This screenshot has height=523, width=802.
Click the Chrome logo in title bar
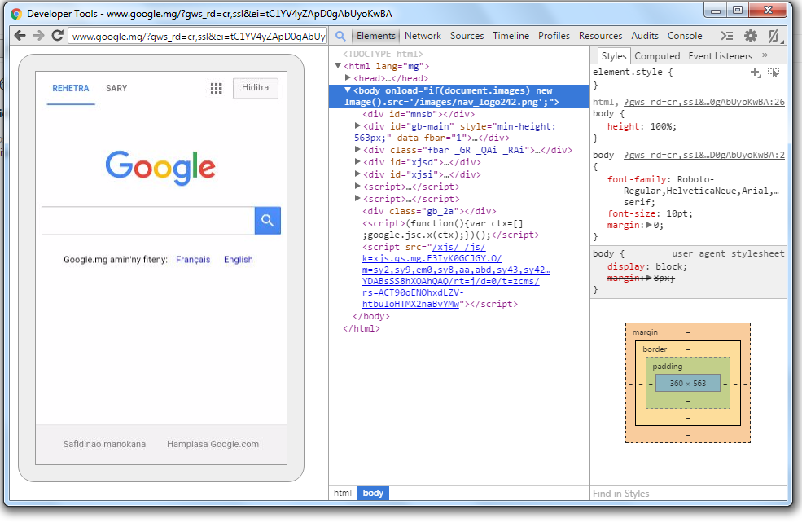point(16,14)
